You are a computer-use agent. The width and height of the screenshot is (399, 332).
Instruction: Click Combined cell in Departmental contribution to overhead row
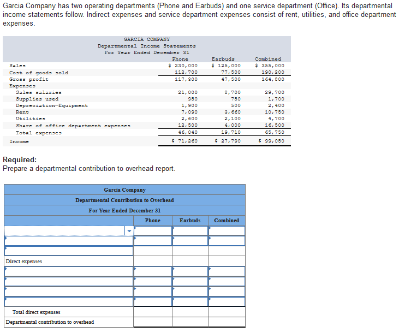coord(227,322)
